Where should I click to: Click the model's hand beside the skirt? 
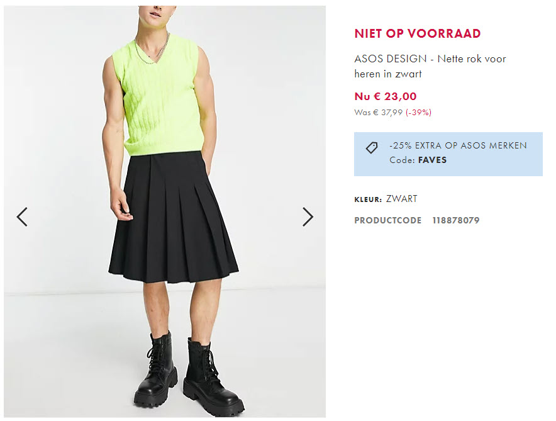click(x=121, y=206)
